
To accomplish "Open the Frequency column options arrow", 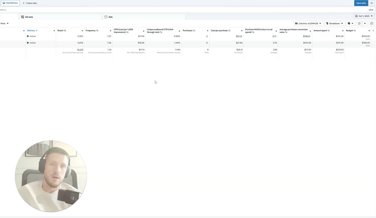I will (x=110, y=31).
